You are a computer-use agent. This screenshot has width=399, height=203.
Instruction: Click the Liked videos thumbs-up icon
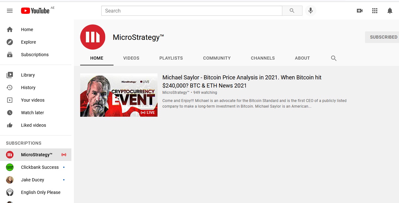(10, 125)
